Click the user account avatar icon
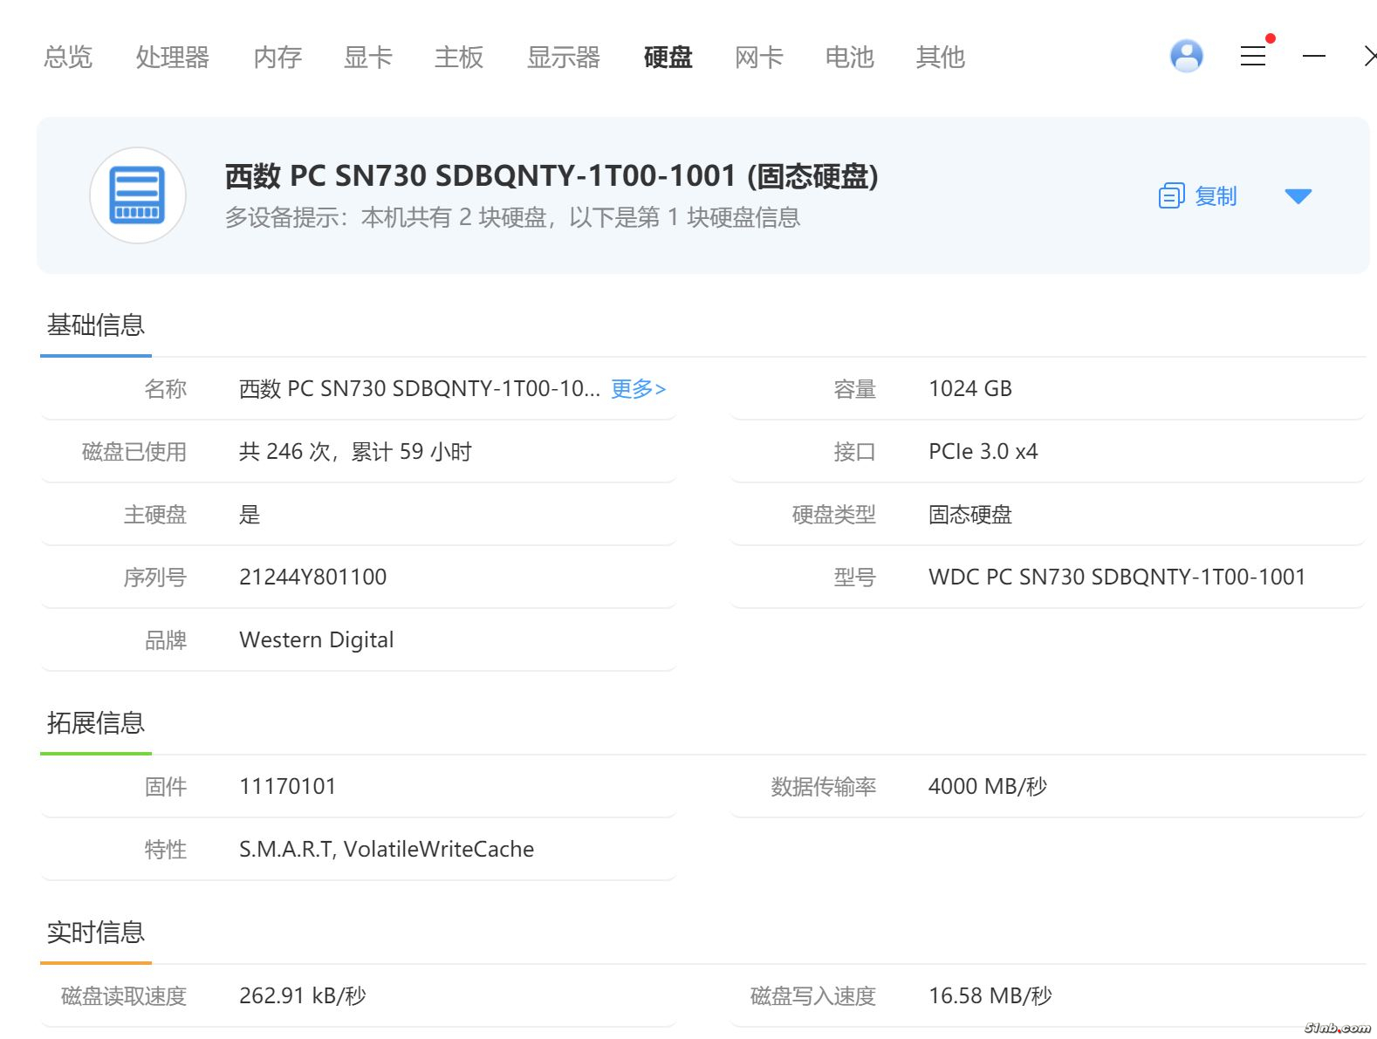1377x1039 pixels. click(1186, 57)
